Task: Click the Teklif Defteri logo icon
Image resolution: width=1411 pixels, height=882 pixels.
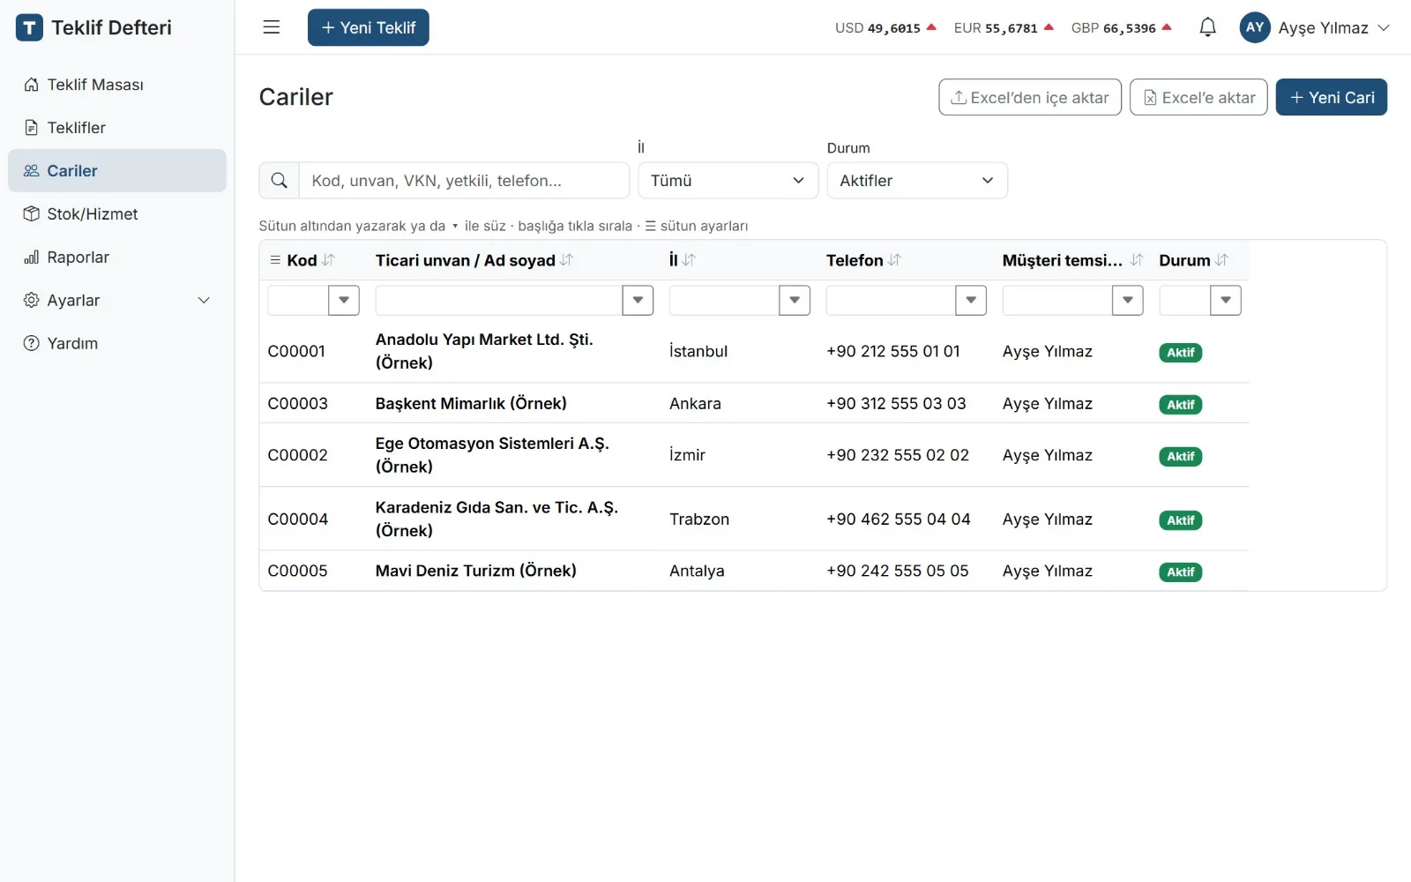Action: pyautogui.click(x=29, y=27)
